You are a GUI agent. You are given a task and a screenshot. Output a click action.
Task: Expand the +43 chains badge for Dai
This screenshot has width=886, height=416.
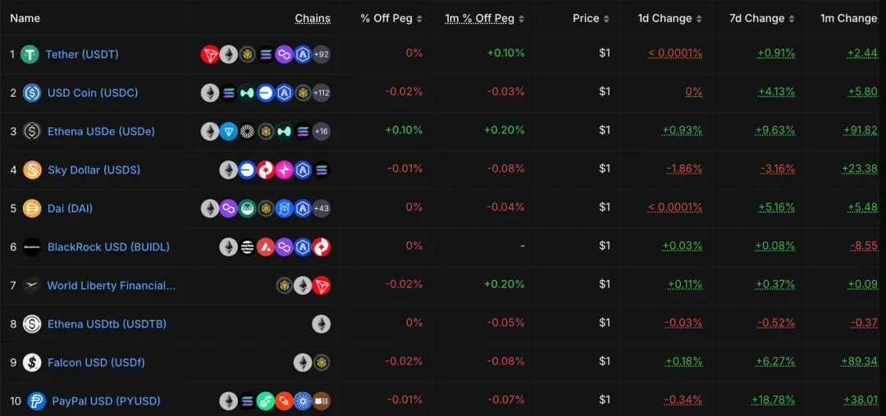pyautogui.click(x=322, y=209)
